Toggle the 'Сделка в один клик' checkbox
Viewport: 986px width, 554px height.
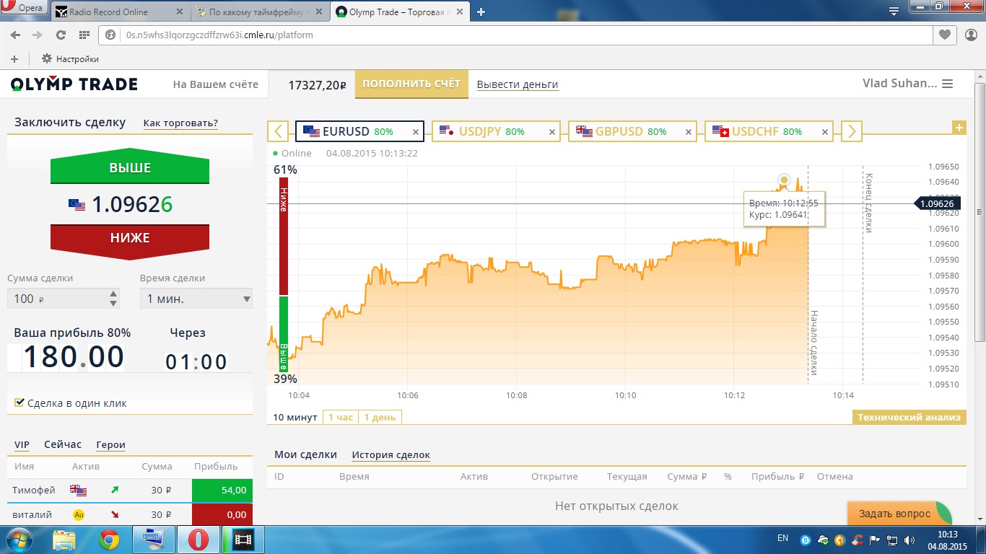click(x=19, y=403)
